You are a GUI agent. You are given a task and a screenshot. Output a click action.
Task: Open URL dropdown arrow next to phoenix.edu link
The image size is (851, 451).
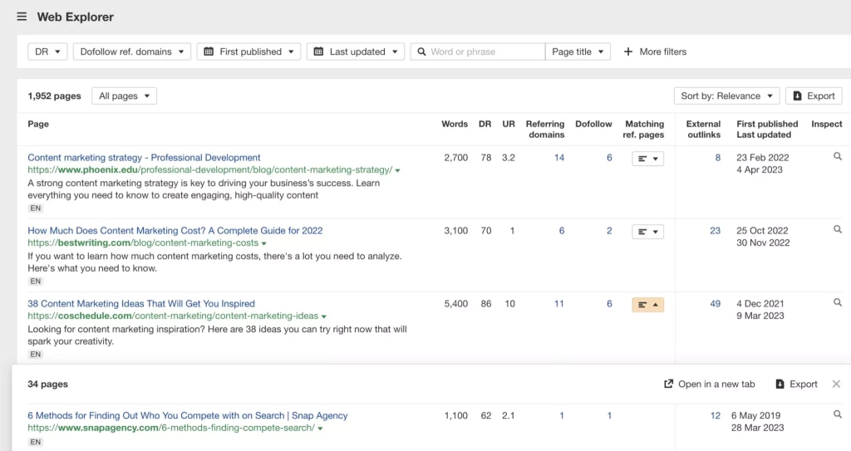coord(398,170)
